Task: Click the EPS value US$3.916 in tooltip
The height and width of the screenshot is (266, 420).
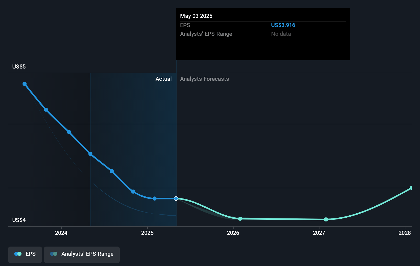Action: [x=283, y=25]
